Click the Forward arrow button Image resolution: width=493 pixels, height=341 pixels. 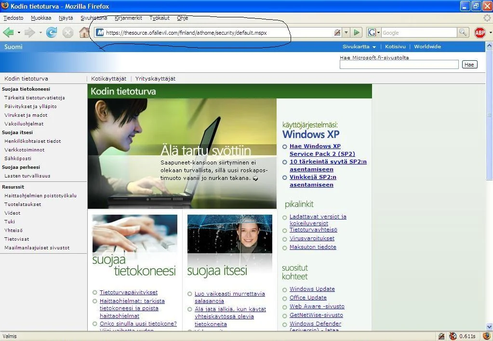[30, 32]
